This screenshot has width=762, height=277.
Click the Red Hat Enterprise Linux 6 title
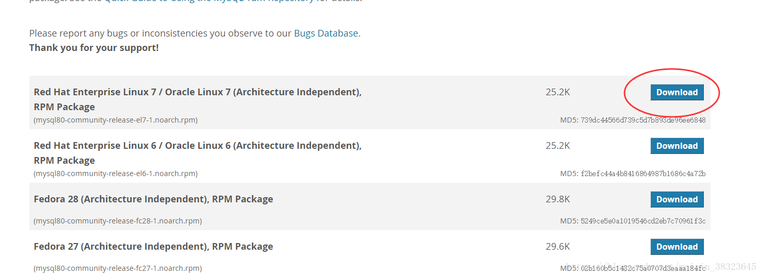pos(198,146)
